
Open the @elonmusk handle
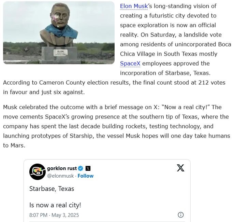tap(60, 176)
